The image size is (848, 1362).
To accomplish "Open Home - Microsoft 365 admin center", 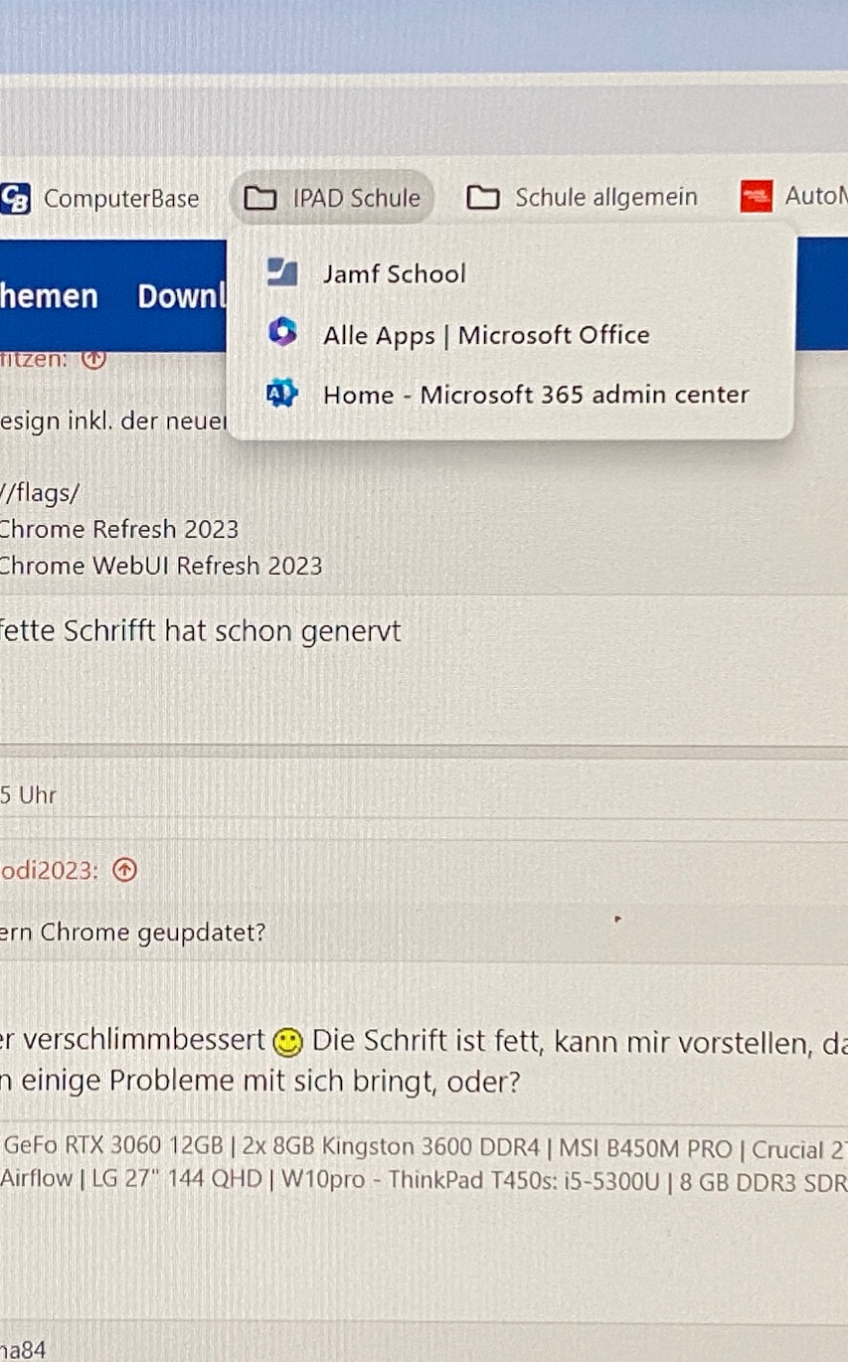I will [510, 395].
